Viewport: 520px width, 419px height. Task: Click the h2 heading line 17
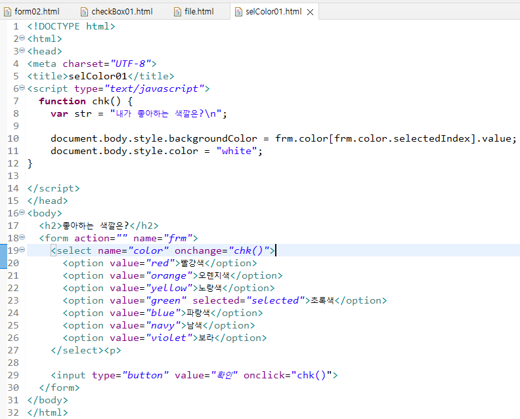tap(99, 226)
